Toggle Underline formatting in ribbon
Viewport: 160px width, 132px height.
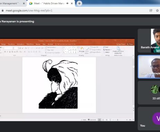tap(10, 52)
